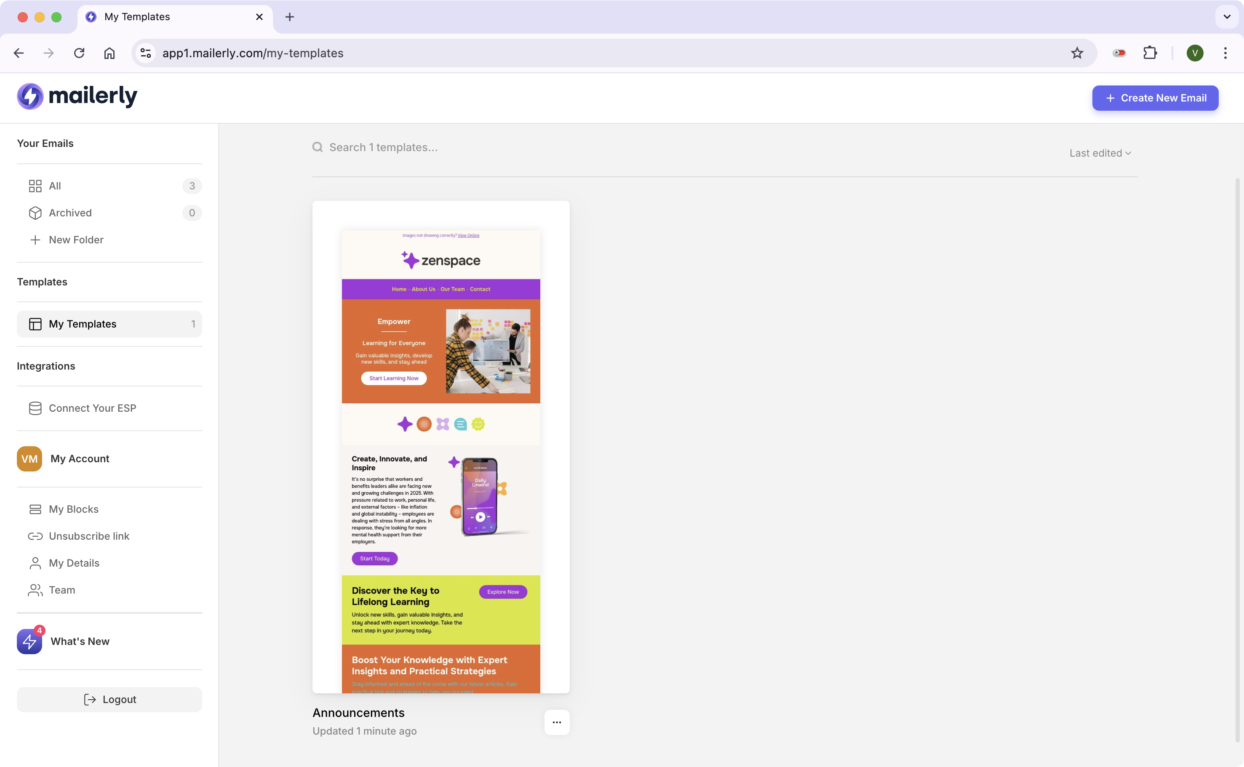Open the Last edited sort dropdown

(x=1100, y=153)
